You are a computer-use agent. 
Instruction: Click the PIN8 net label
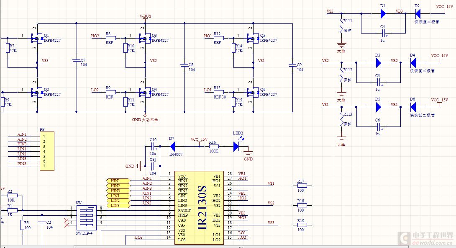coord(22,163)
